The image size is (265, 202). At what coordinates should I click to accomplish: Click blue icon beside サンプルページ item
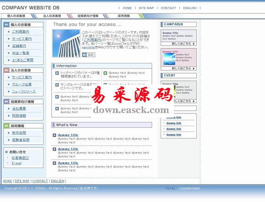click(57, 85)
